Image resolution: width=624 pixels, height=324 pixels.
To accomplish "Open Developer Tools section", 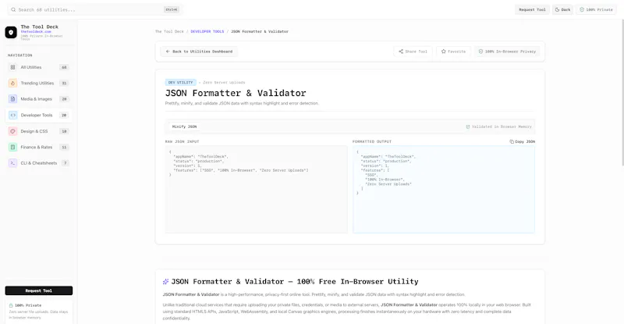I will point(38,116).
